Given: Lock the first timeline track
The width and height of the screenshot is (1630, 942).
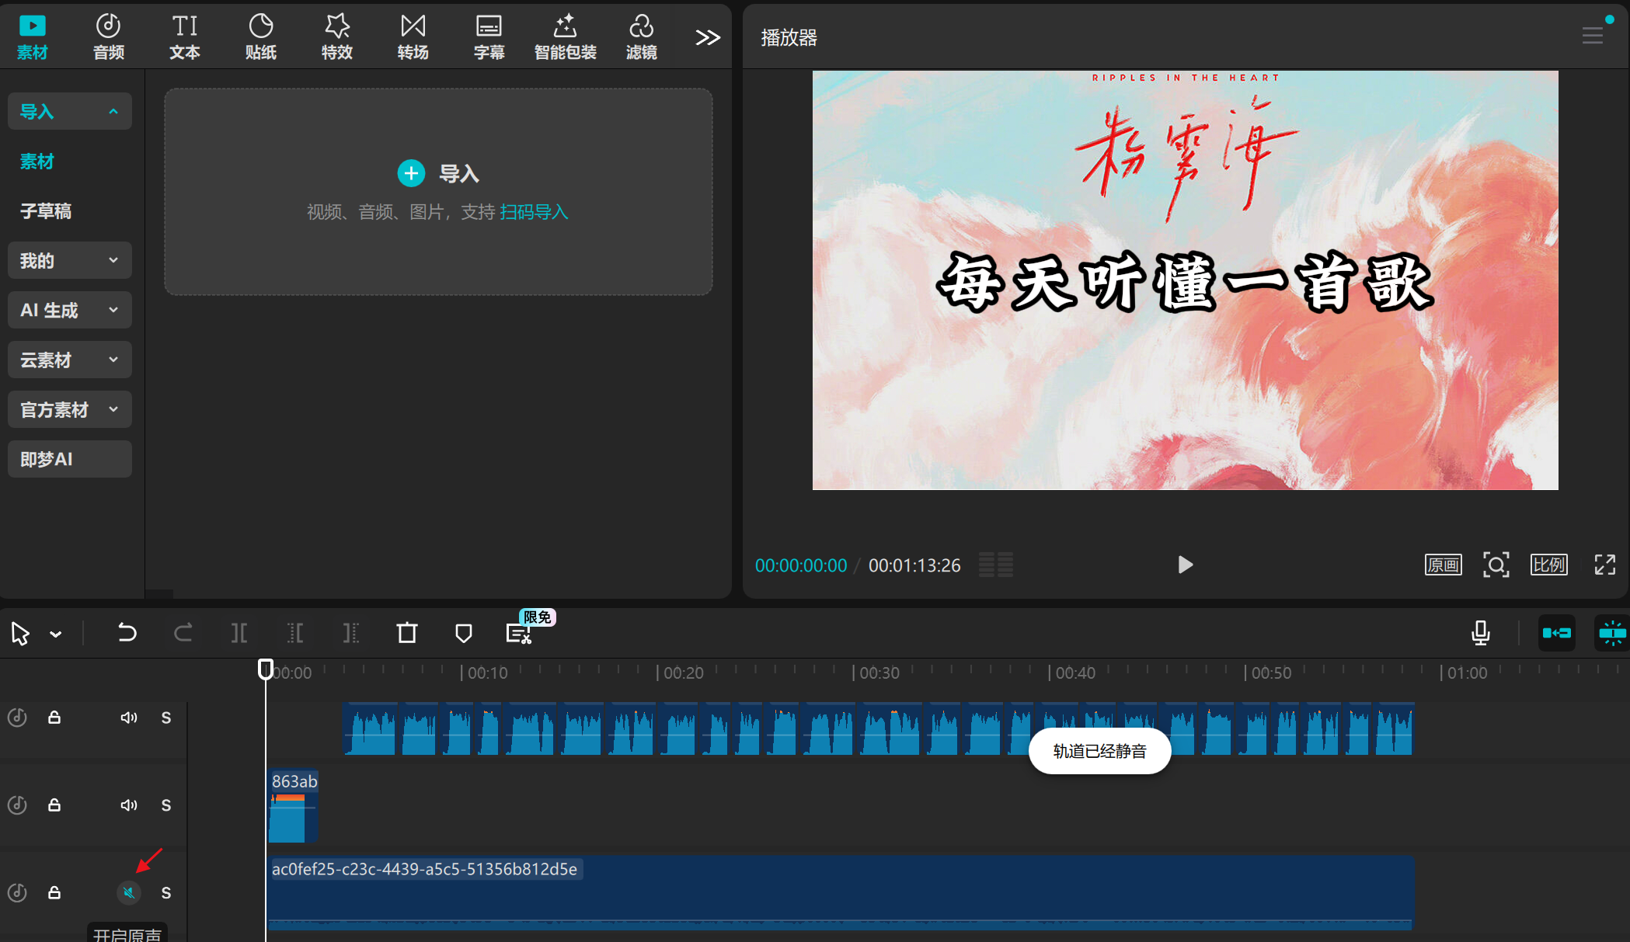Looking at the screenshot, I should tap(54, 718).
